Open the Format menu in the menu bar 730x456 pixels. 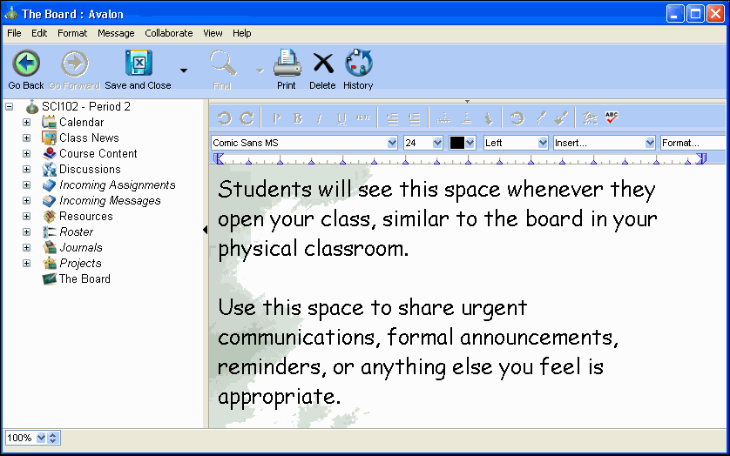click(x=72, y=33)
